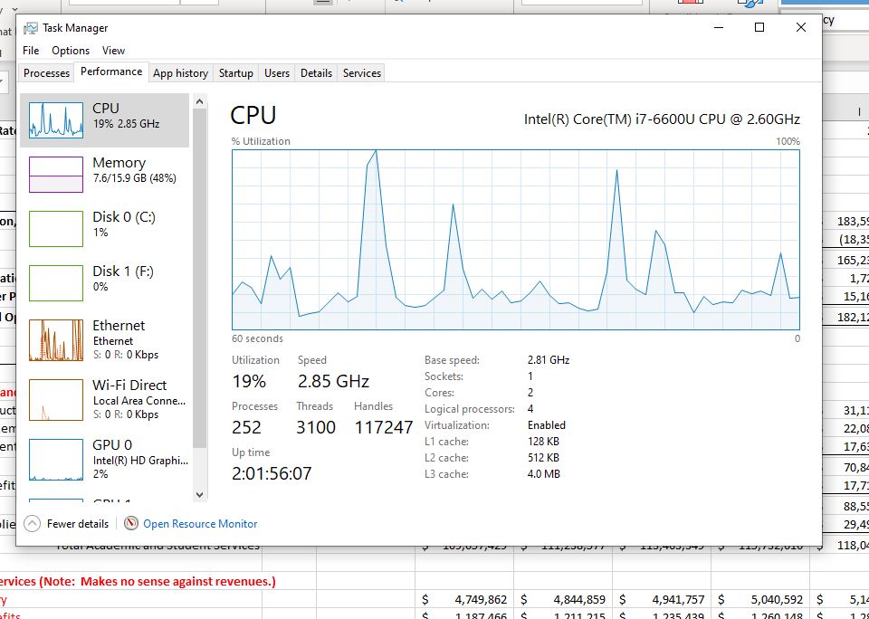Open the Wi-Fi Direct graph icon
The width and height of the screenshot is (869, 619).
pos(56,400)
